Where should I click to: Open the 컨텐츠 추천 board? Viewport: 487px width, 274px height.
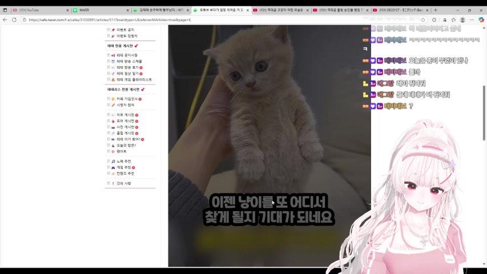coord(125,174)
